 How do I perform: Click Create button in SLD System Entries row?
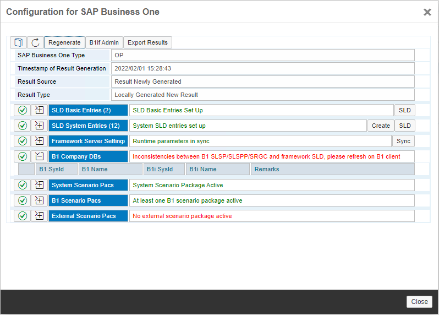[381, 126]
